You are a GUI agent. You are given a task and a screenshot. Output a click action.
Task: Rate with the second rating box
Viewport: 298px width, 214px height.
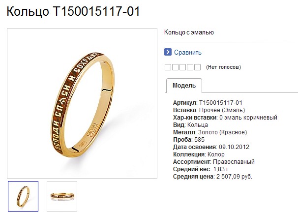(175, 67)
